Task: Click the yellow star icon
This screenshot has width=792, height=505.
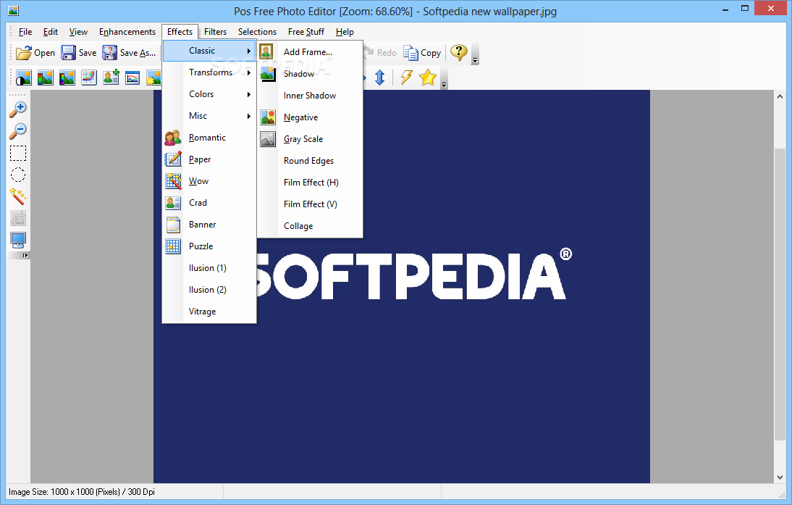Action: click(428, 78)
